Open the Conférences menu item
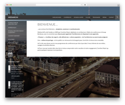The width and height of the screenshot is (125, 105). pos(67,17)
